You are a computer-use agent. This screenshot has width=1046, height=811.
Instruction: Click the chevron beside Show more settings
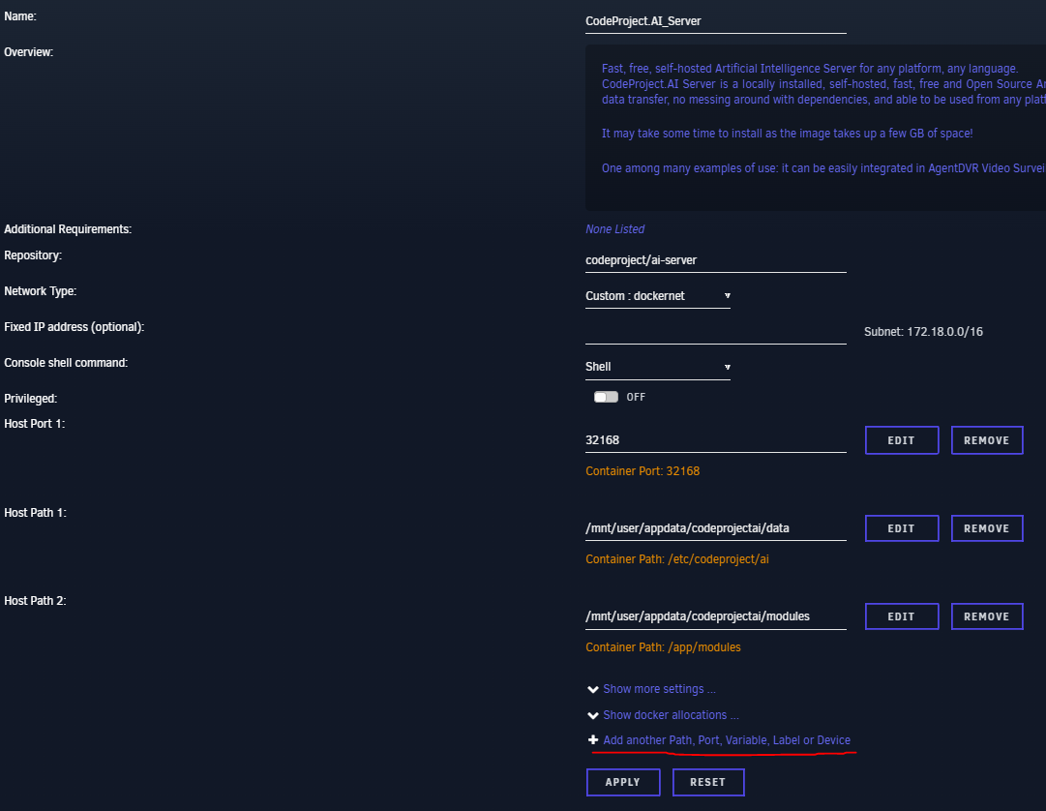coord(593,689)
